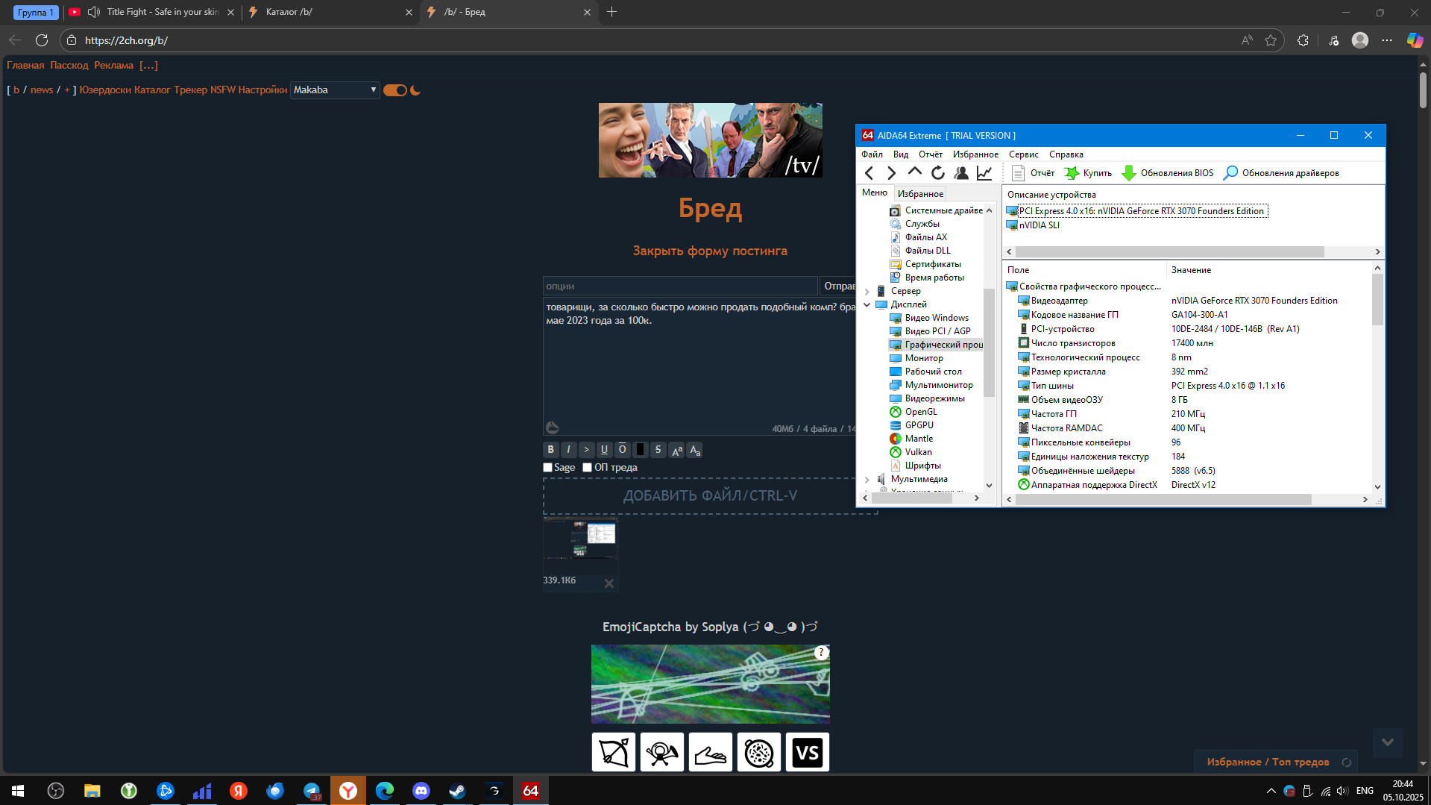1431x805 pixels.
Task: Open the Windows Start menu
Action: pyautogui.click(x=18, y=790)
